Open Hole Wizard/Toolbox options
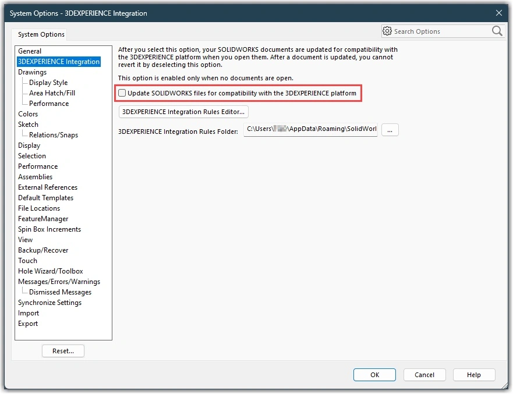 point(51,271)
